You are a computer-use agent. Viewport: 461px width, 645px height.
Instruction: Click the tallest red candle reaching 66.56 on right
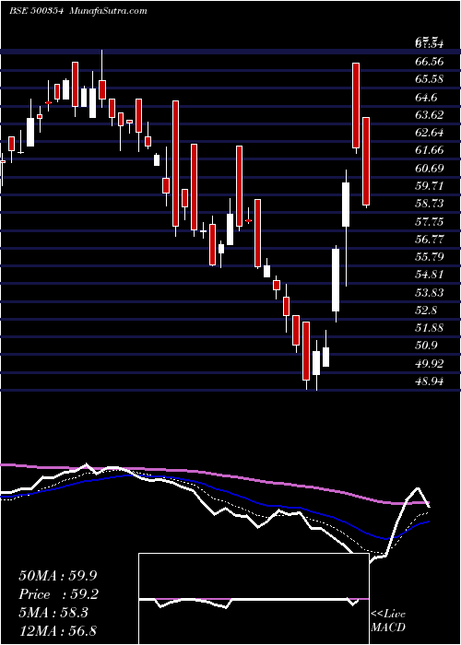356,105
